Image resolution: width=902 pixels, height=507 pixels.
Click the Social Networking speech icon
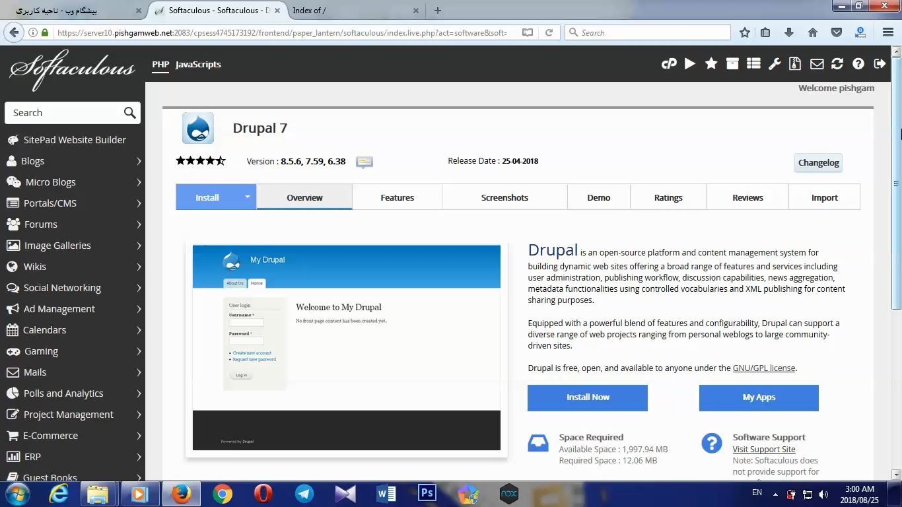coord(13,288)
